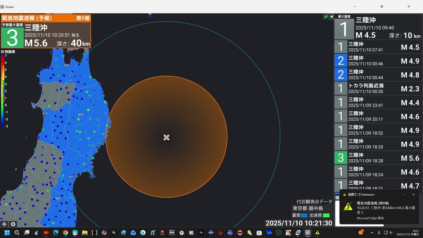Open the トカラ列島近海 M2.3 earthquake entry
Image resolution: width=423 pixels, height=238 pixels.
pyautogui.click(x=378, y=88)
